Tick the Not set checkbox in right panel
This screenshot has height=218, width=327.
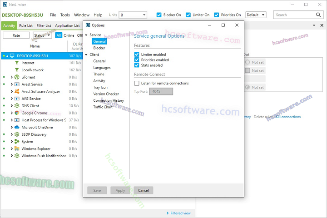[x=248, y=70]
